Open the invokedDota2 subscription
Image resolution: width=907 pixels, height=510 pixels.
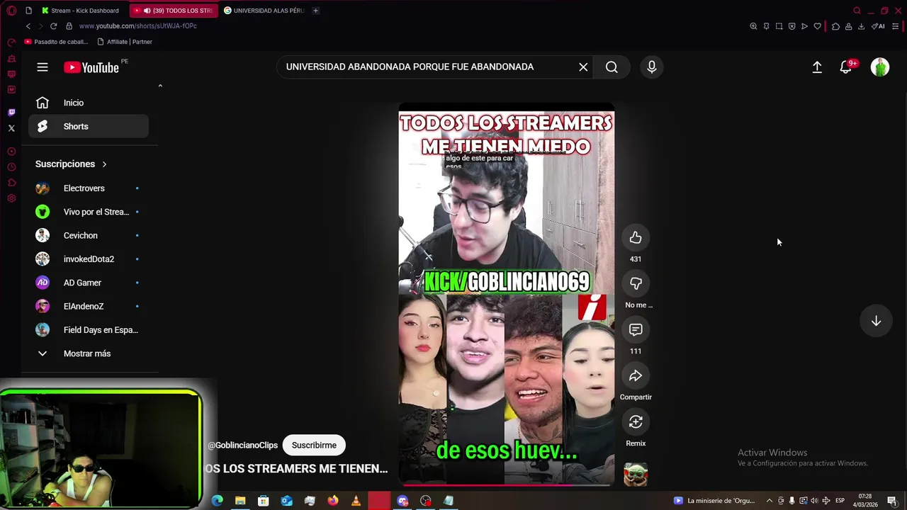click(89, 259)
